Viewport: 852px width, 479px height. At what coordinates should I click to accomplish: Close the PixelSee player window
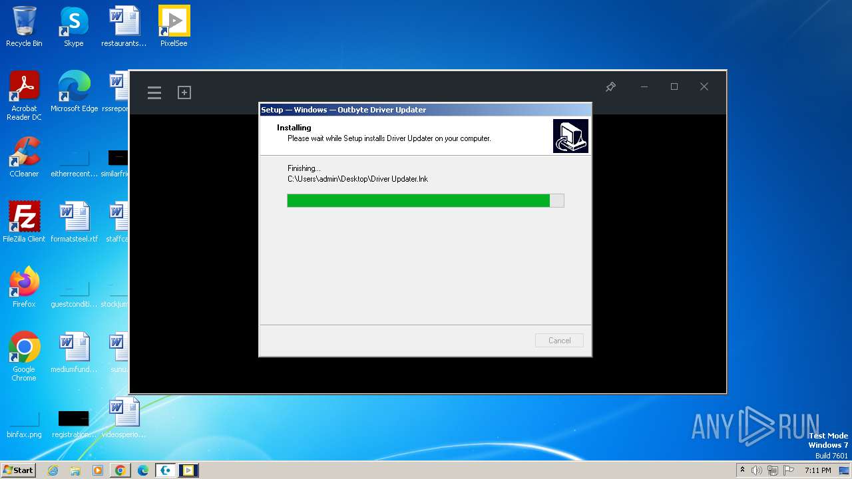704,86
